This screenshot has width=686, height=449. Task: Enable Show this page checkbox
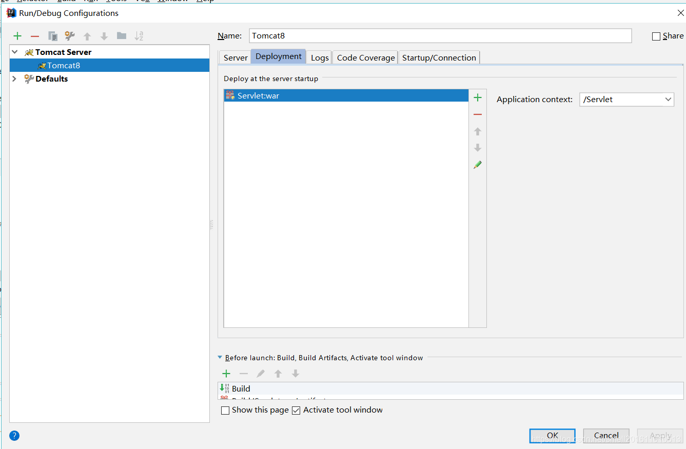225,411
